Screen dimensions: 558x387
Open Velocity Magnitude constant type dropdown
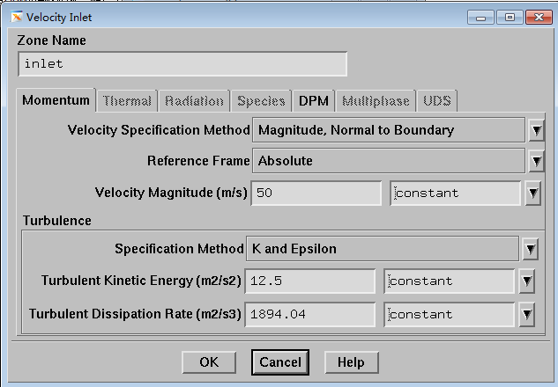pos(532,193)
